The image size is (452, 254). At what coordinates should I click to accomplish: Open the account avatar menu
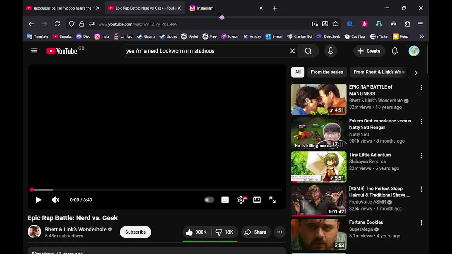(x=414, y=51)
